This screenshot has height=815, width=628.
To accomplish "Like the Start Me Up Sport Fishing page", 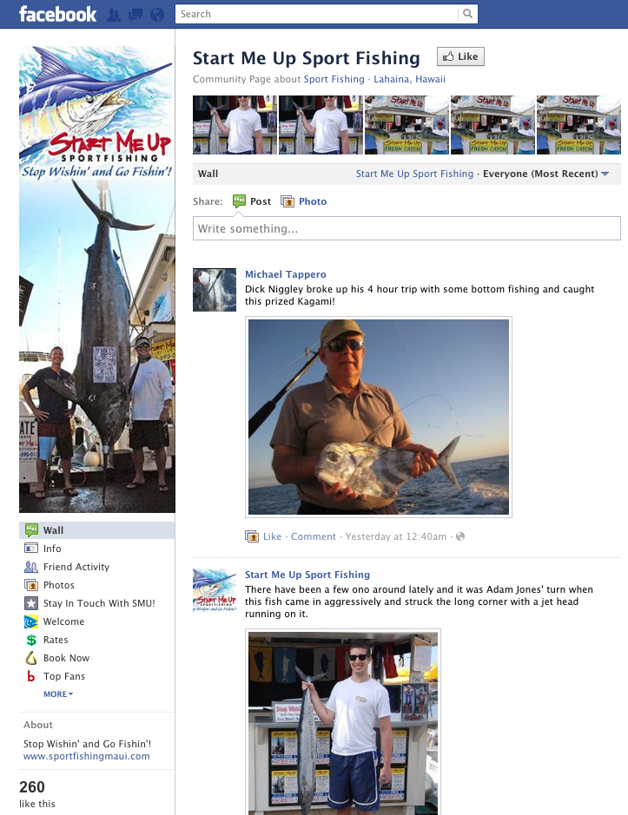I will [x=460, y=56].
